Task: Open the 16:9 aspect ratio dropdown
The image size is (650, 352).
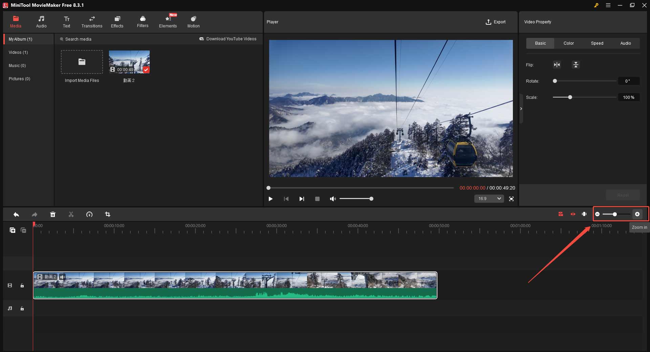Action: click(489, 199)
